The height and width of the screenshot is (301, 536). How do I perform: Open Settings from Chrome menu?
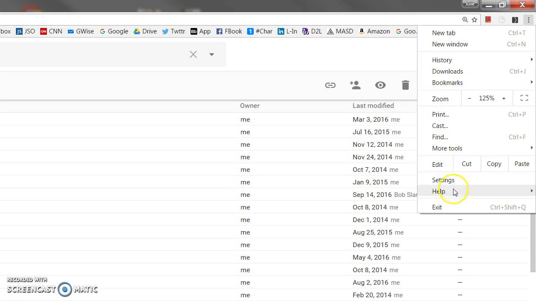coord(443,180)
